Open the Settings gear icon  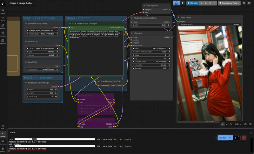(3, 150)
